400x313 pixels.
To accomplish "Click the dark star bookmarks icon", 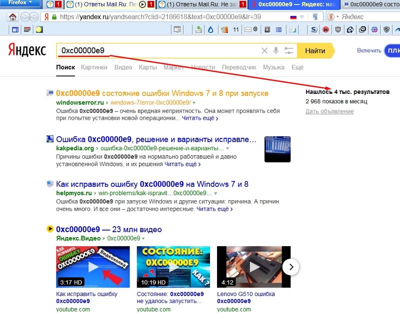I will 267,29.
